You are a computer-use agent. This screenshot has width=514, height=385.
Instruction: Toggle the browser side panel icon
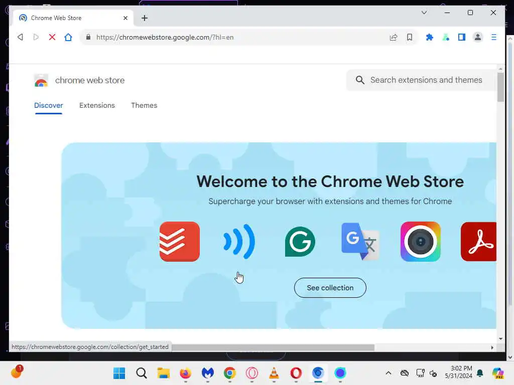[462, 37]
